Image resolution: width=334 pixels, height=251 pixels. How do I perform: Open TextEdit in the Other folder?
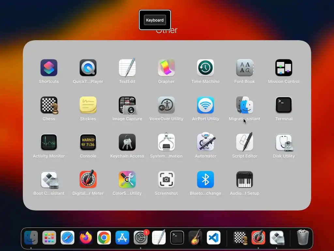pyautogui.click(x=127, y=68)
